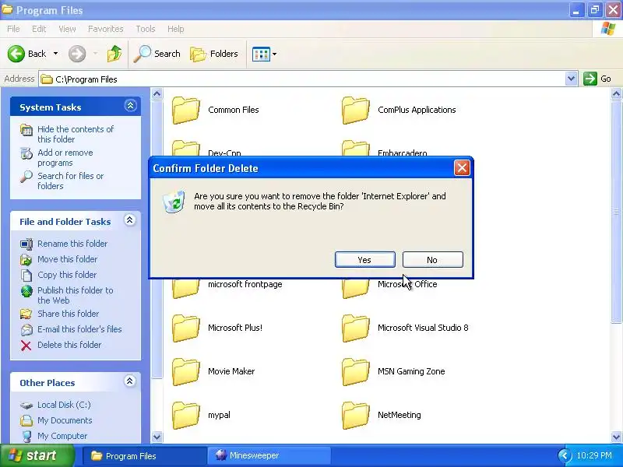Click Move this folder link
Image resolution: width=623 pixels, height=467 pixels.
point(67,259)
